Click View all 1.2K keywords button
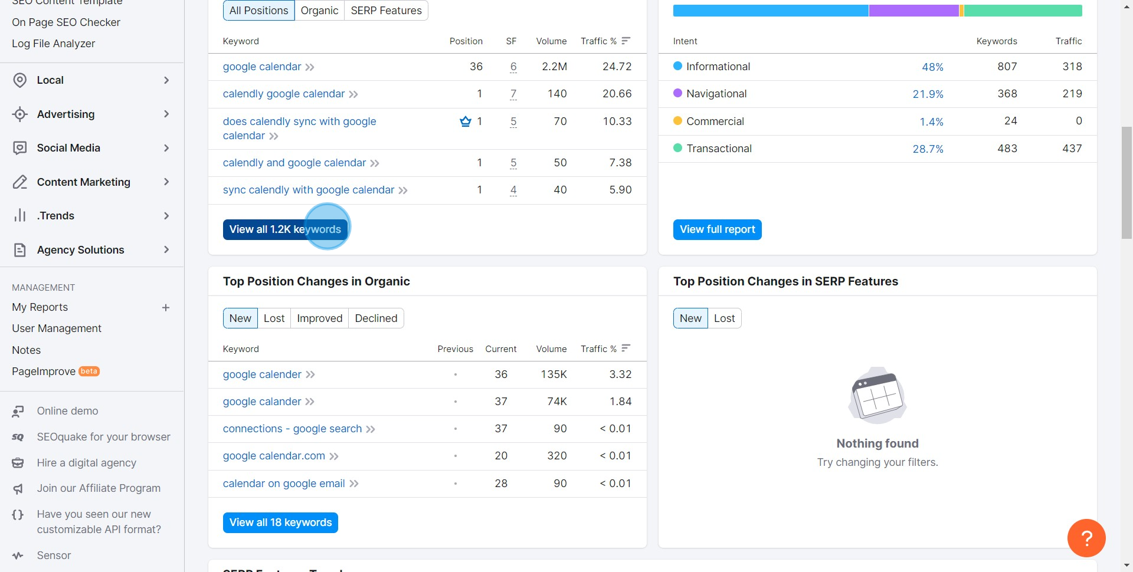1133x572 pixels. click(x=285, y=229)
